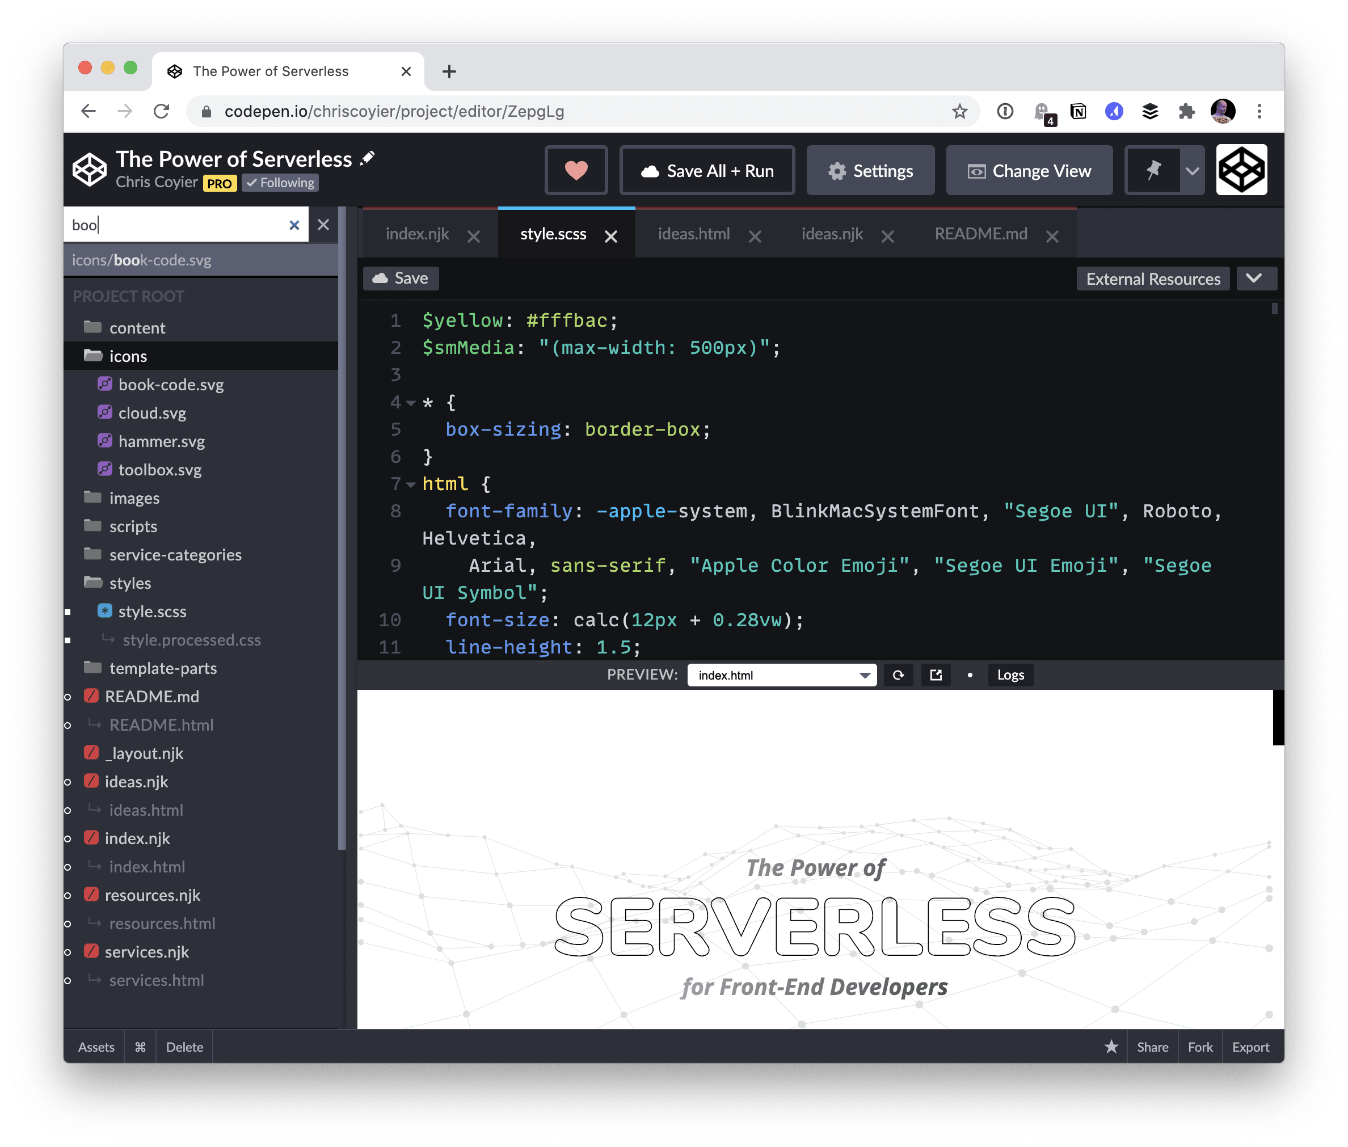The width and height of the screenshot is (1348, 1147).
Task: Refresh the preview with reload icon
Action: coord(898,675)
